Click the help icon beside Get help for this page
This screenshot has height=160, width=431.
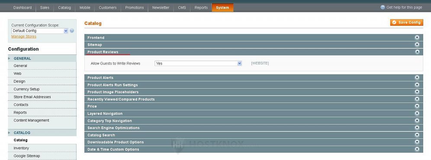coord(383,7)
